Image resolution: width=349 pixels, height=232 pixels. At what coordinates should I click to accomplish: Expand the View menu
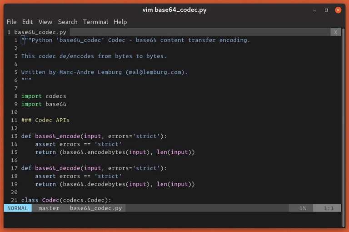click(x=45, y=22)
